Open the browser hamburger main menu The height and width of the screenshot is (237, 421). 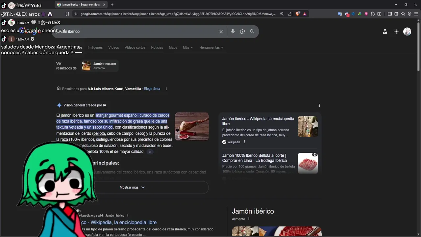pyautogui.click(x=416, y=14)
